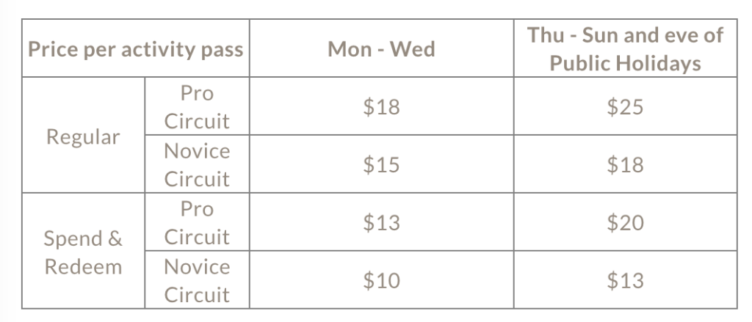This screenshot has width=752, height=322.
Task: Select the 'Regular' row group label
Action: tap(83, 137)
